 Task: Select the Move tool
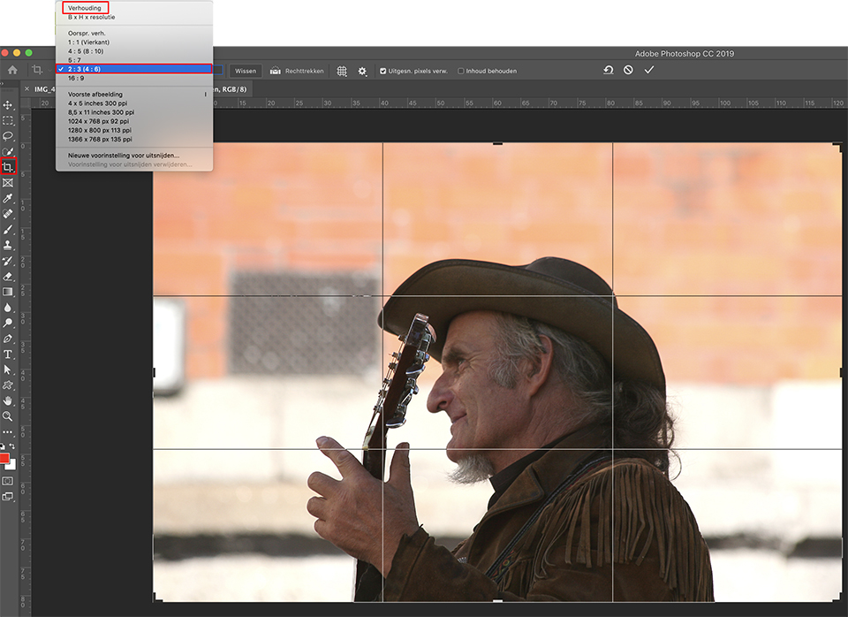(8, 104)
